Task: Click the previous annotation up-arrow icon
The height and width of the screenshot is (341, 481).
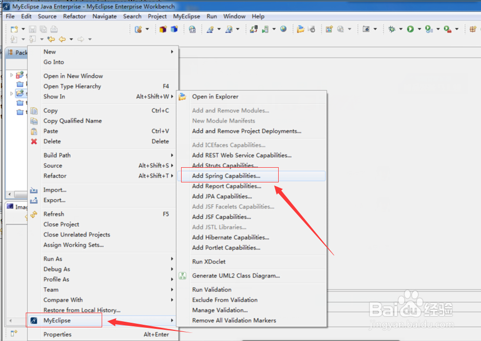Action: (x=32, y=39)
